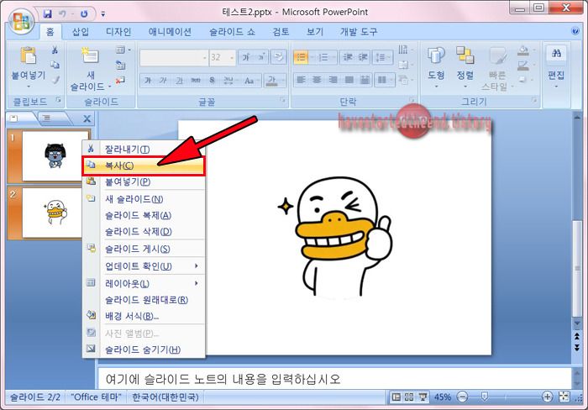This screenshot has width=588, height=410.
Task: Click the large 붙여넣기 paste icon
Action: [28, 55]
